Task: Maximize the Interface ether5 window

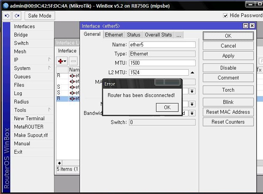Action: tap(245, 26)
